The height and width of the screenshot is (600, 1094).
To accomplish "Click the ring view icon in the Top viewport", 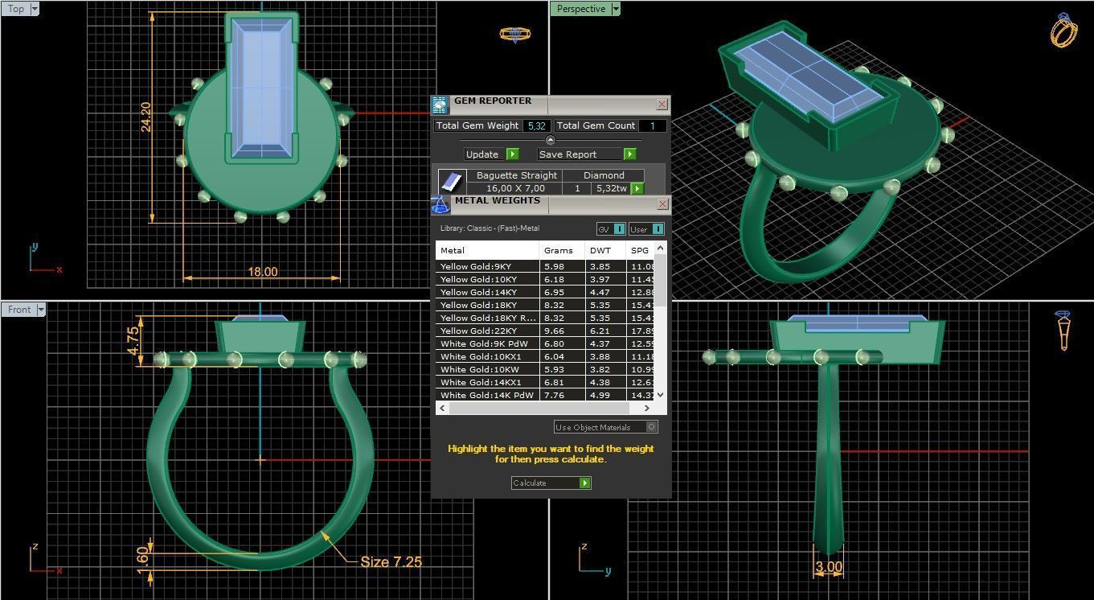I will pos(514,34).
